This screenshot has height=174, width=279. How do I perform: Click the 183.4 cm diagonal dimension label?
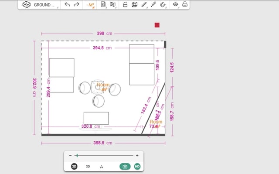146,105
